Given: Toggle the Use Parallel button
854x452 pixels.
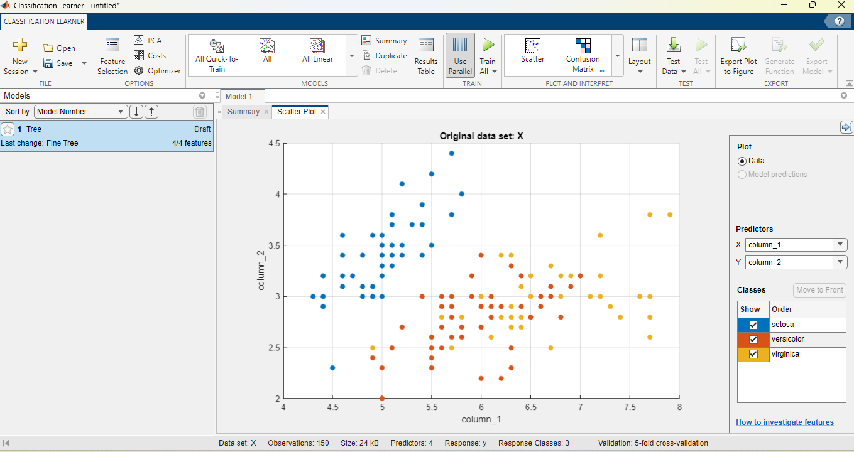Looking at the screenshot, I should (460, 56).
